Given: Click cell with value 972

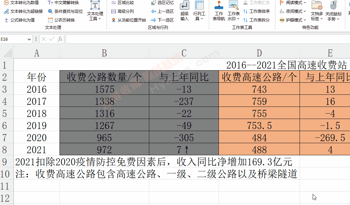Looking at the screenshot, I should (x=104, y=150).
